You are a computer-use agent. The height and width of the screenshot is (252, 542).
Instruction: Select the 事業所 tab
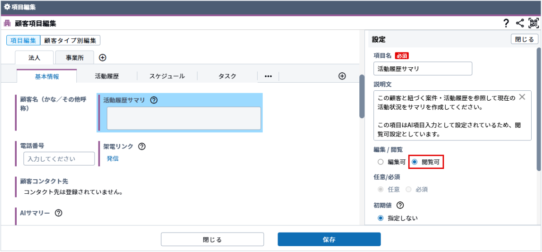point(75,58)
